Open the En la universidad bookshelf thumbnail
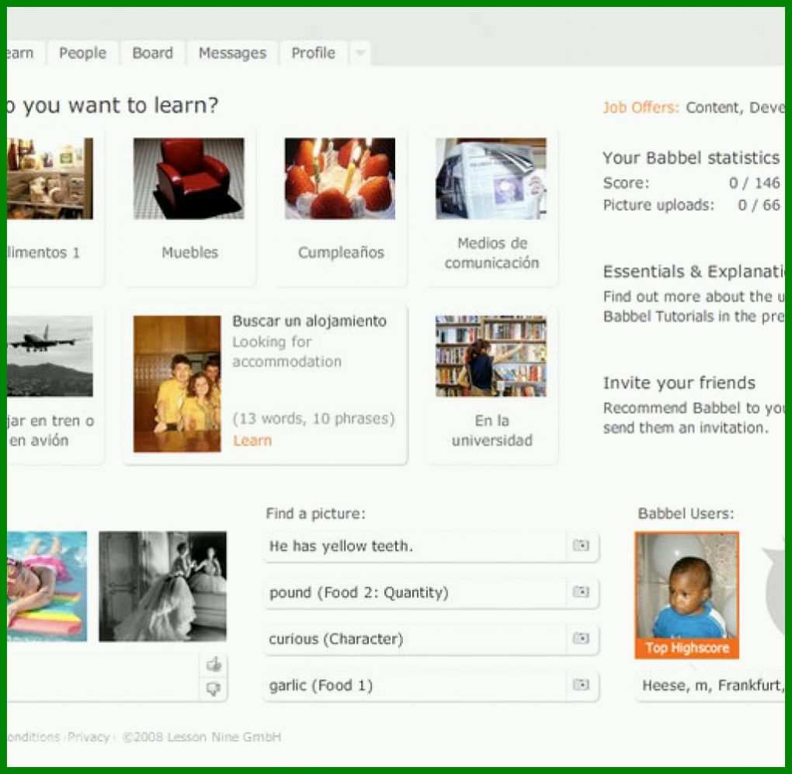The width and height of the screenshot is (792, 774). coord(491,356)
